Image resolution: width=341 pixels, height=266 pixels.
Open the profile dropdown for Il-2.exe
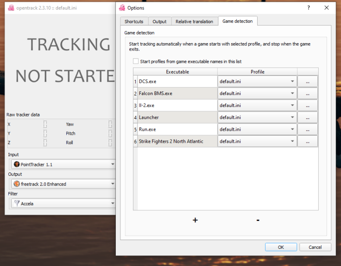pyautogui.click(x=257, y=105)
